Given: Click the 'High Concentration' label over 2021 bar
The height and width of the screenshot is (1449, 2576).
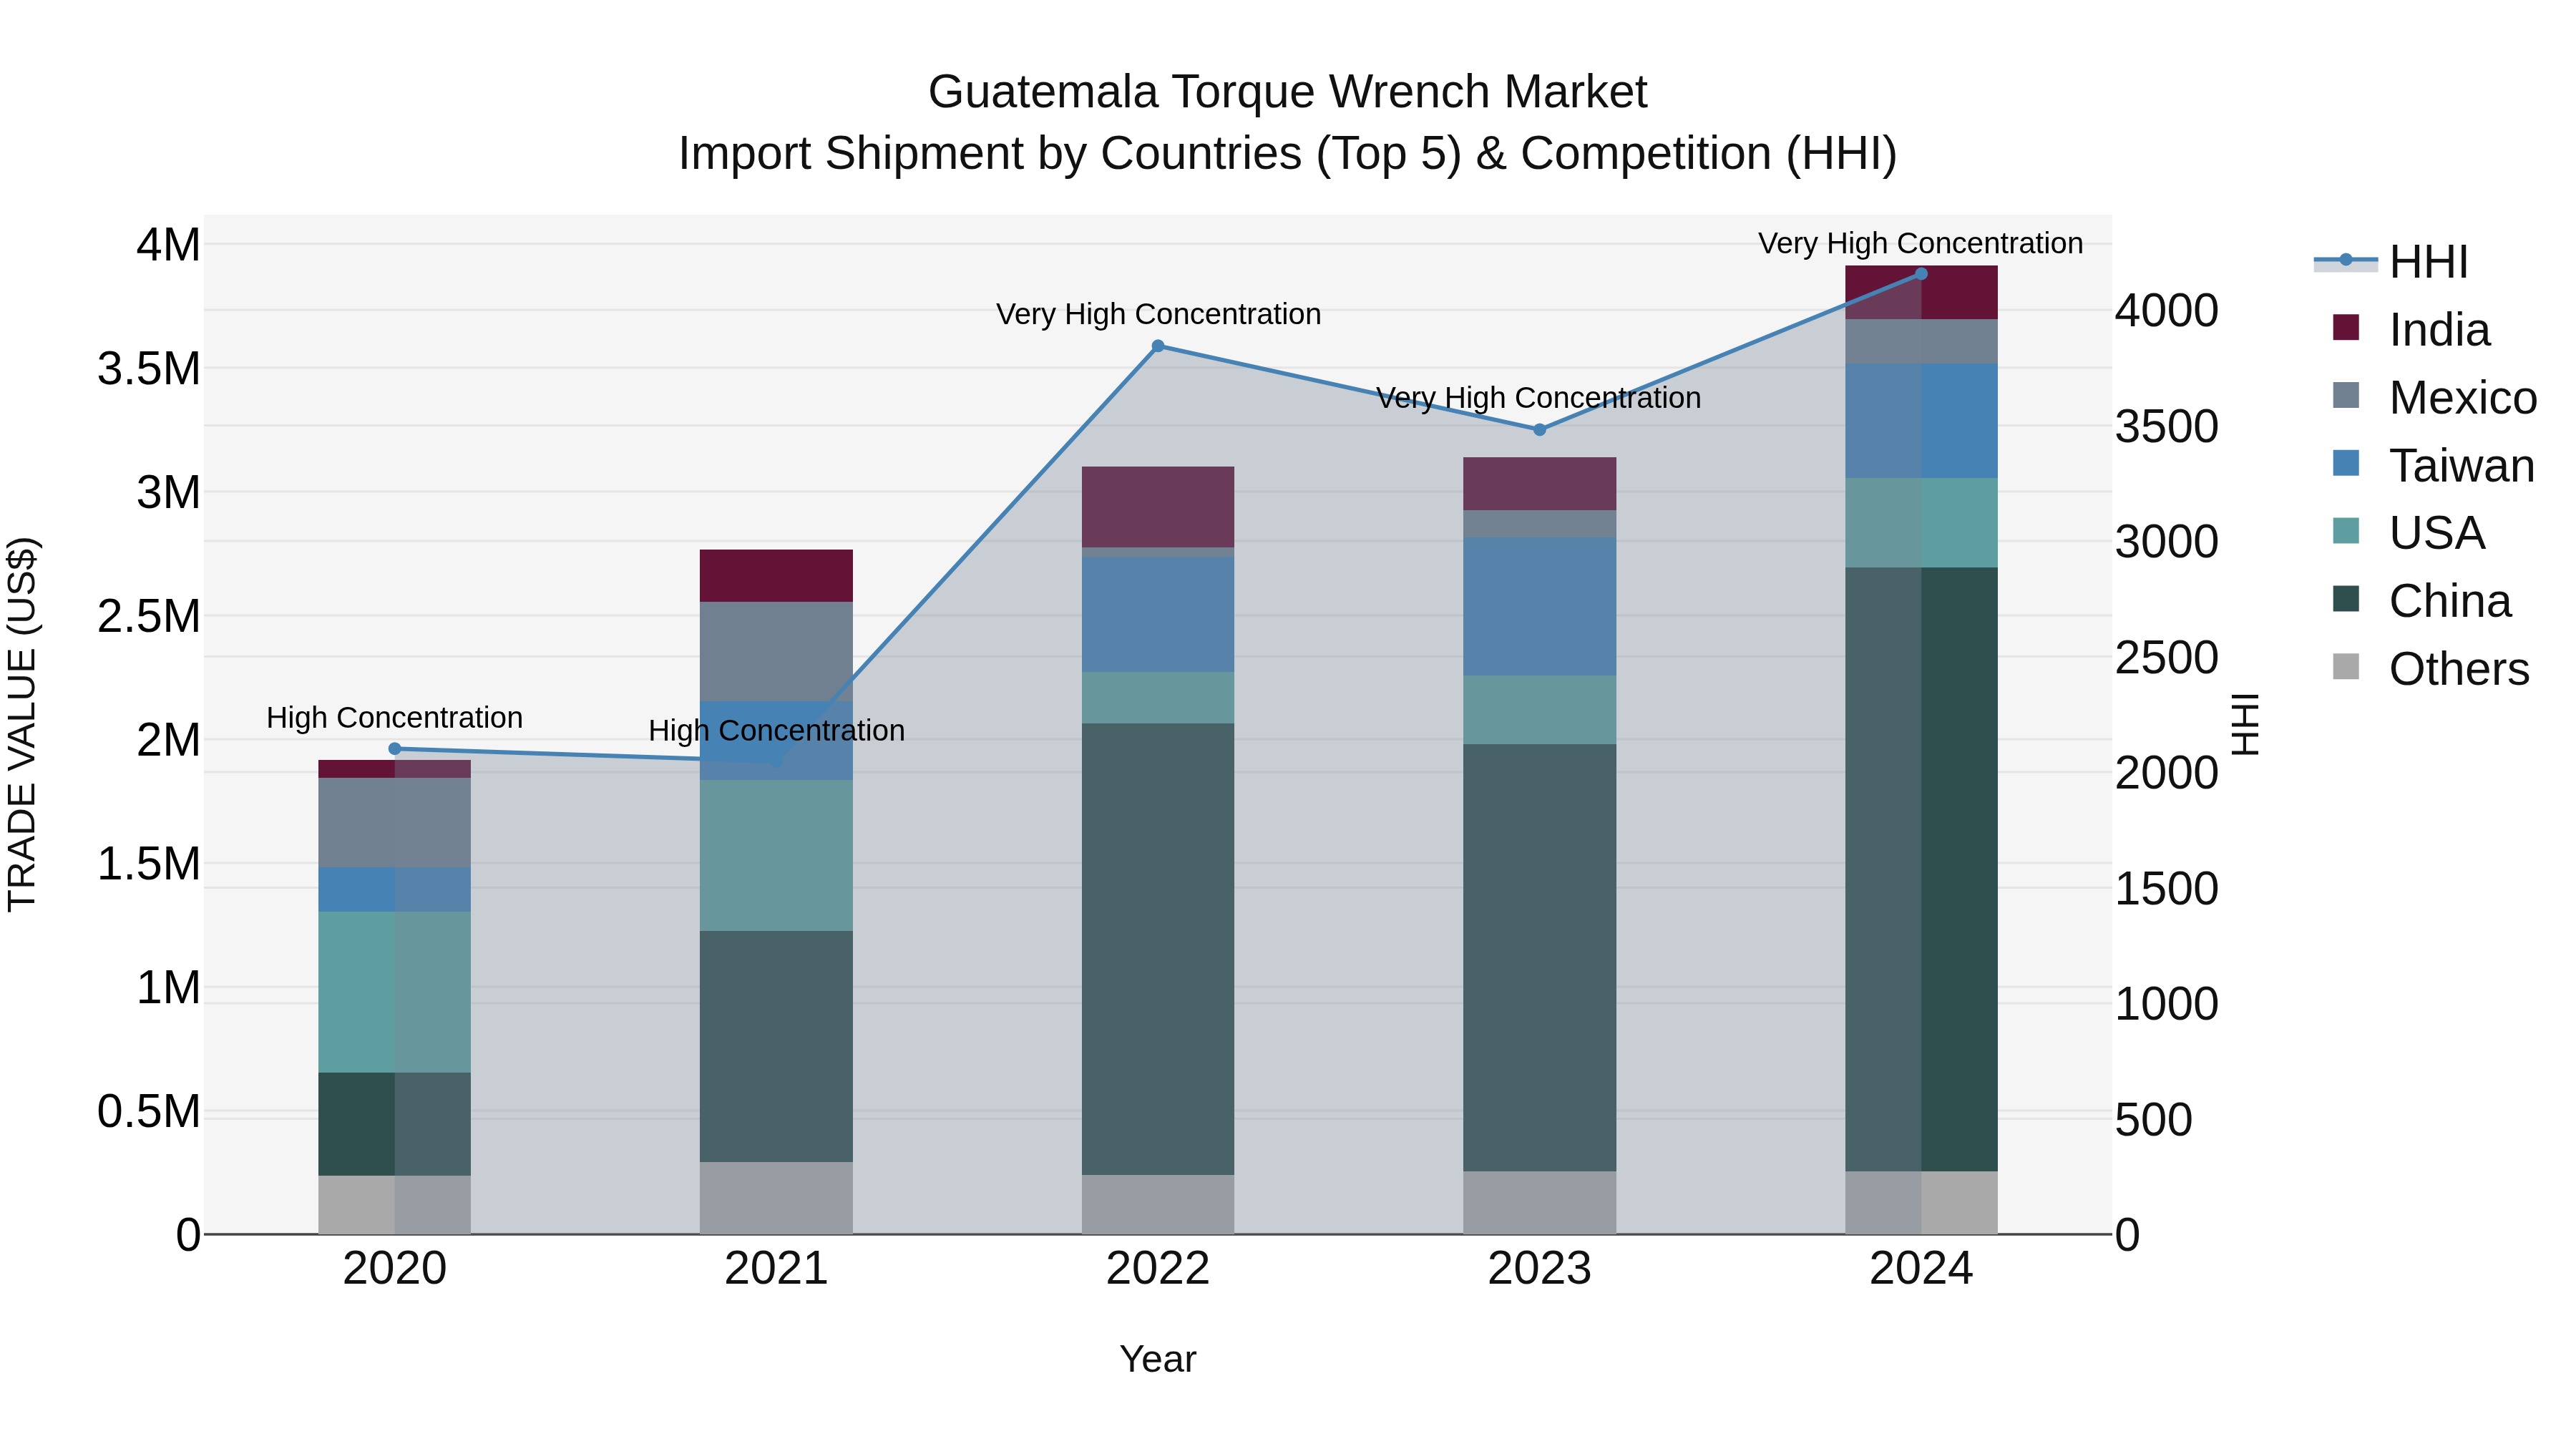Looking at the screenshot, I should click(x=776, y=731).
